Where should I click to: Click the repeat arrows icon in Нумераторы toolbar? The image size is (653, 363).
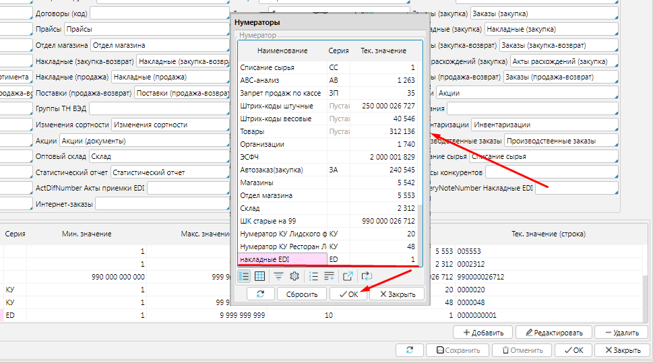tap(367, 275)
